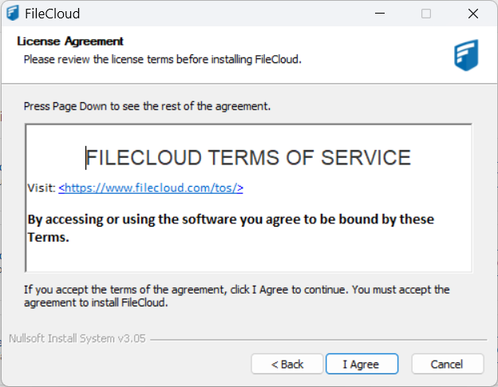Click the Nullsoft Install System v3.05 label
Viewport: 498px width, 387px height.
[77, 339]
